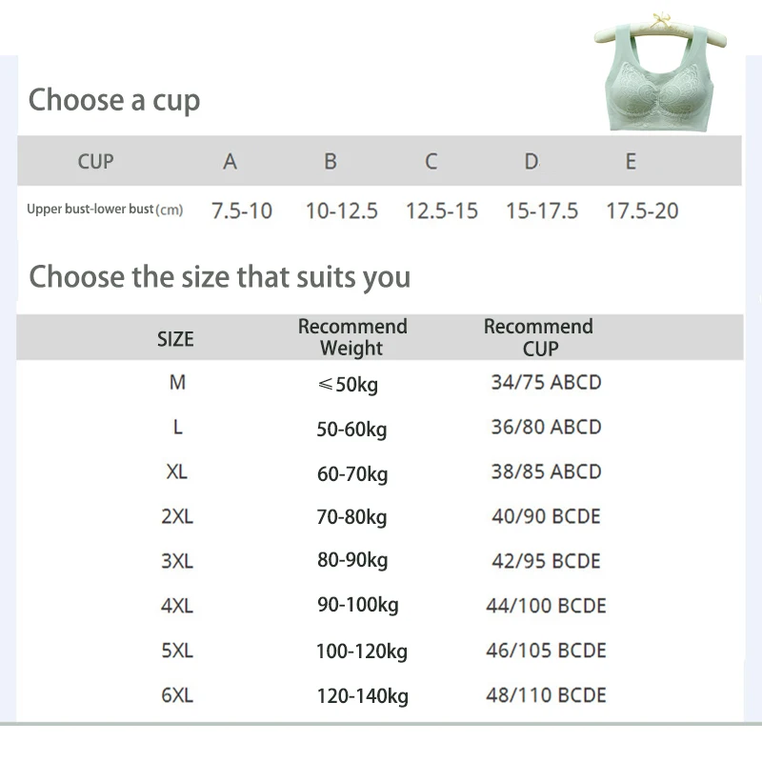This screenshot has width=762, height=762.
Task: Select size M in the size table
Action: coord(177,383)
